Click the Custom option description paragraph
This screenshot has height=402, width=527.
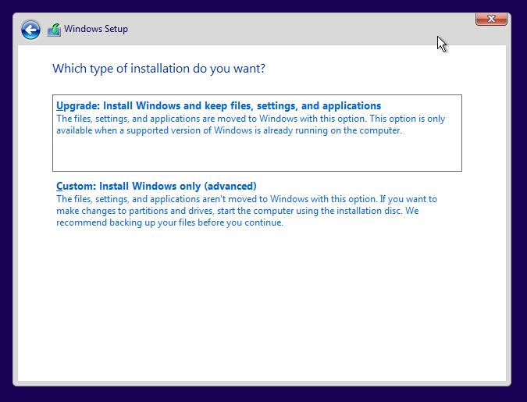247,211
